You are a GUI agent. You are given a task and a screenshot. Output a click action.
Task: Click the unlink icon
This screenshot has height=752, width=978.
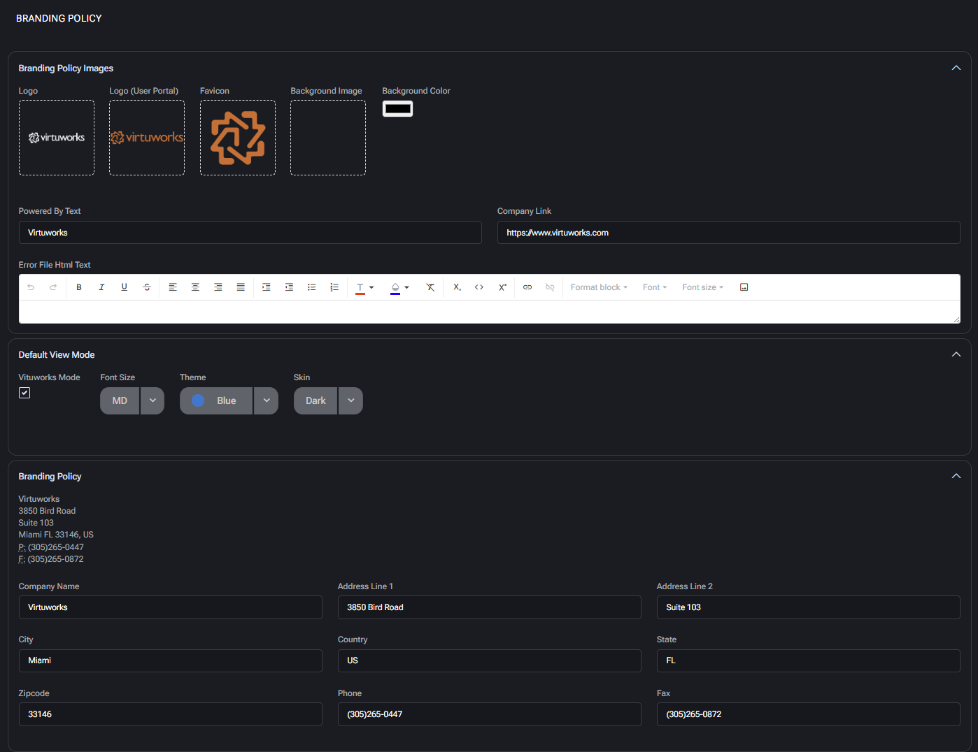[x=550, y=287]
